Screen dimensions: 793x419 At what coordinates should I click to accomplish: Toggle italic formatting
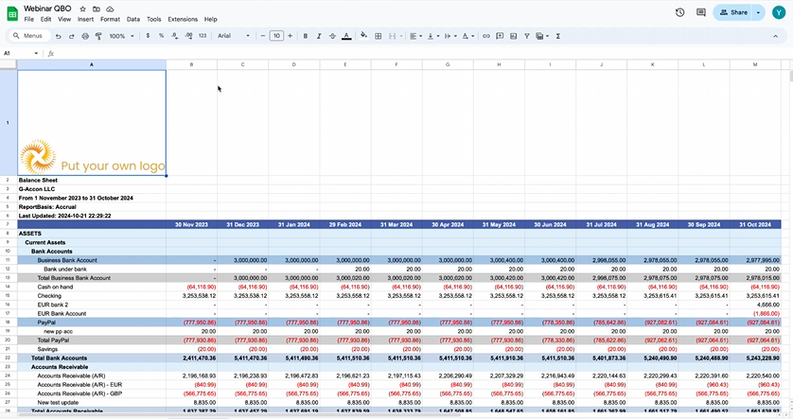(319, 36)
